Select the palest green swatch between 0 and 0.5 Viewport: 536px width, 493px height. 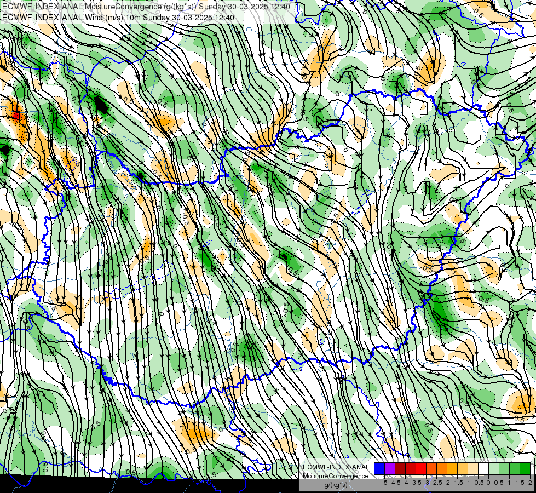pyautogui.click(x=494, y=468)
